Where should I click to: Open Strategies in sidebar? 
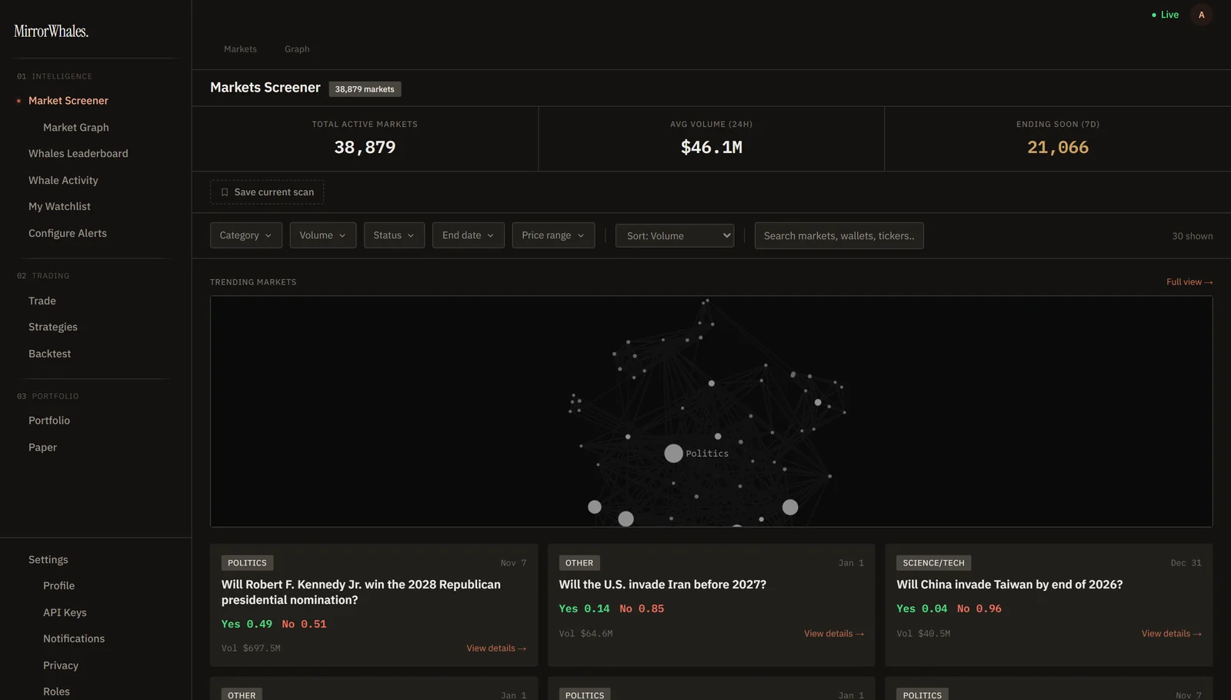pos(53,327)
